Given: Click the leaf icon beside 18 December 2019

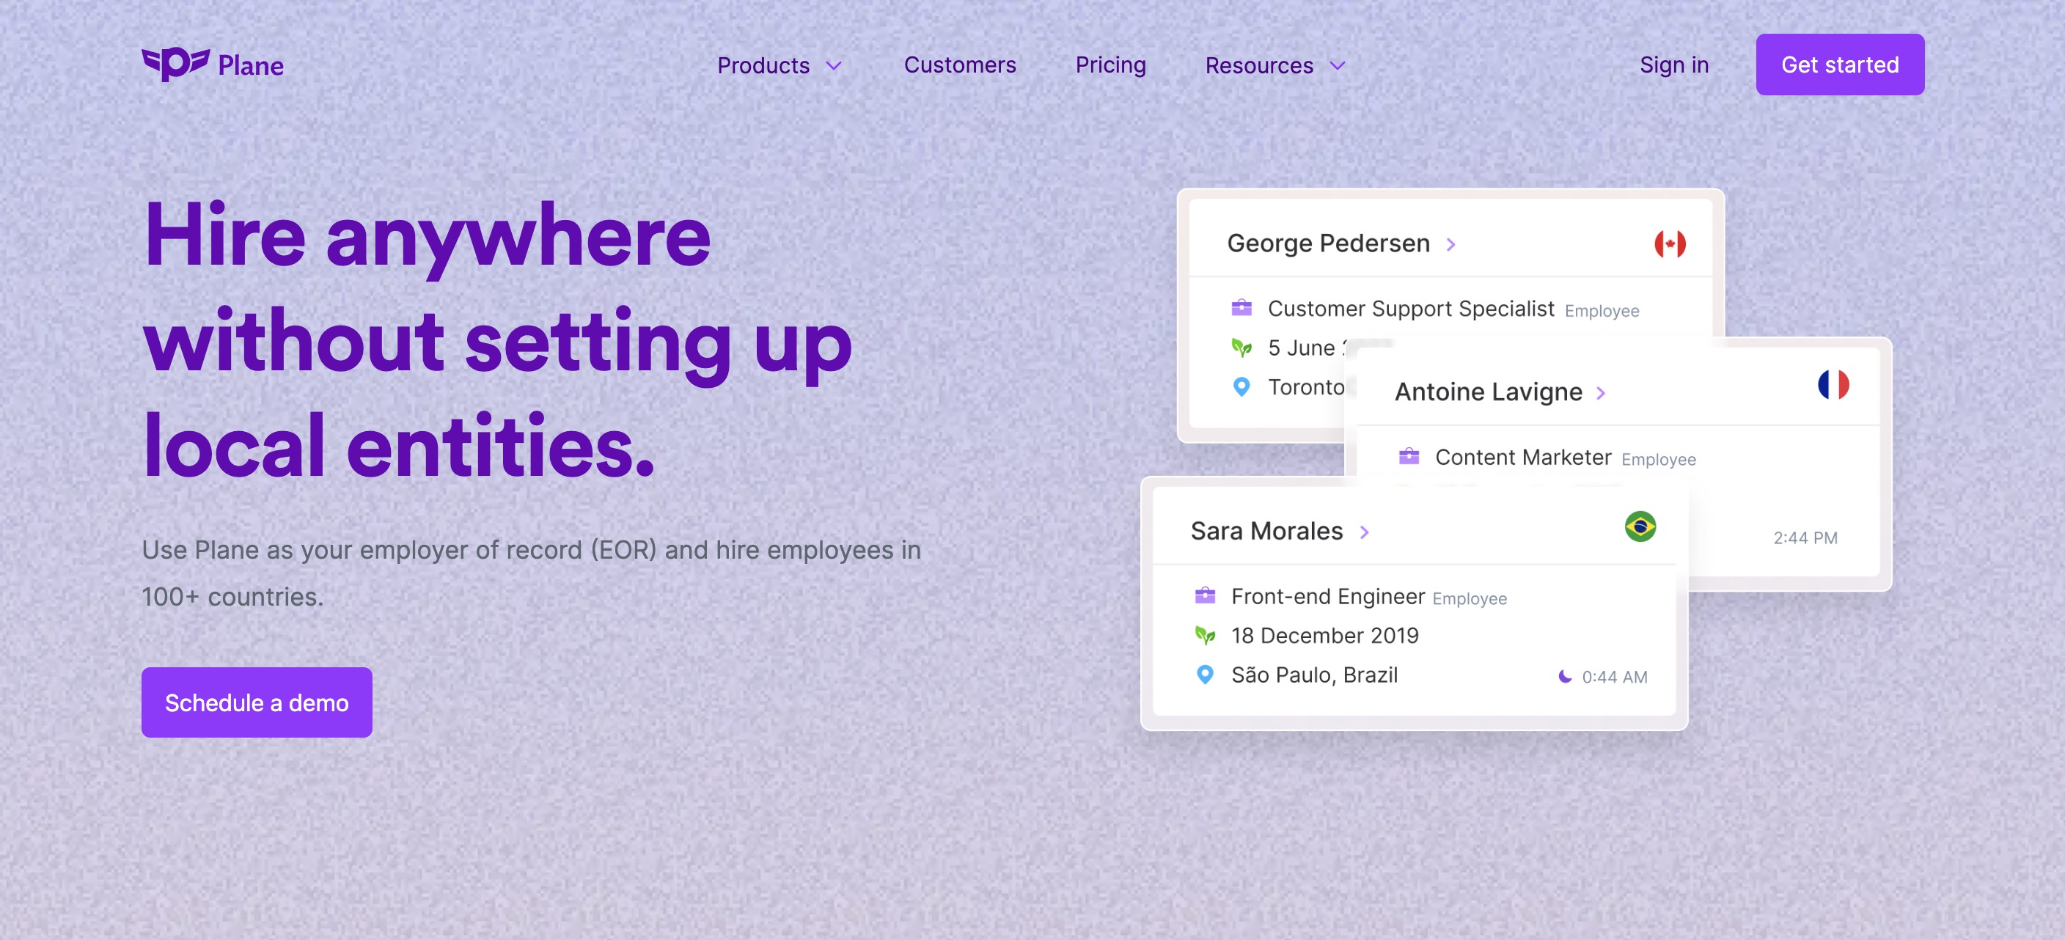Looking at the screenshot, I should point(1205,636).
